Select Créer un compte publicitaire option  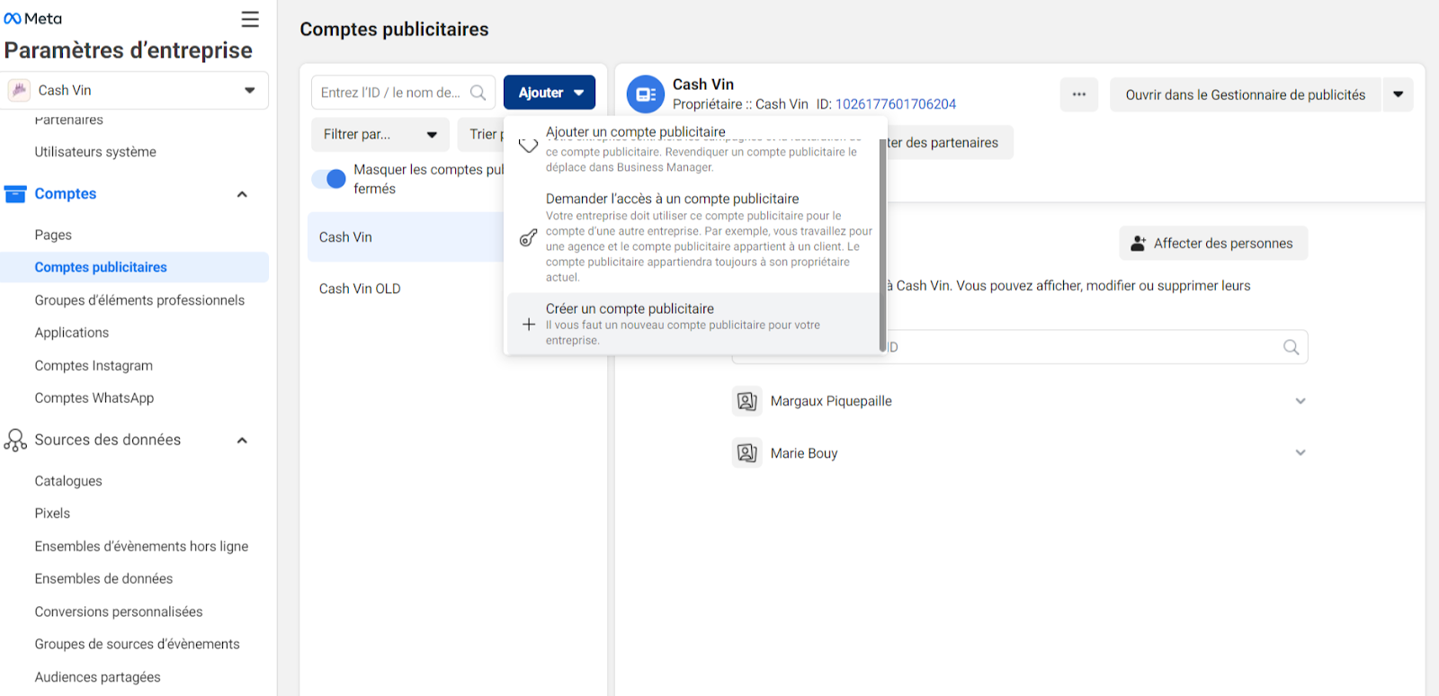pos(693,324)
